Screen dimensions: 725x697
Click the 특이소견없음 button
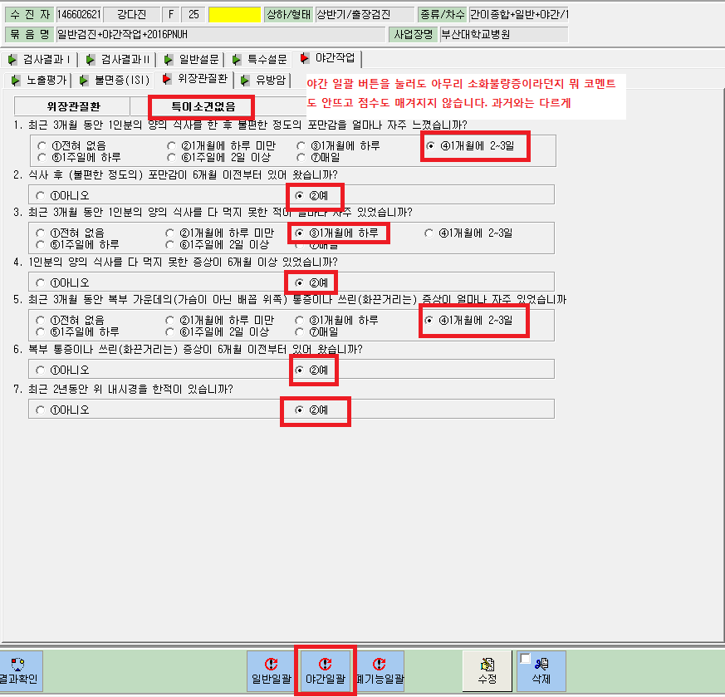(203, 107)
